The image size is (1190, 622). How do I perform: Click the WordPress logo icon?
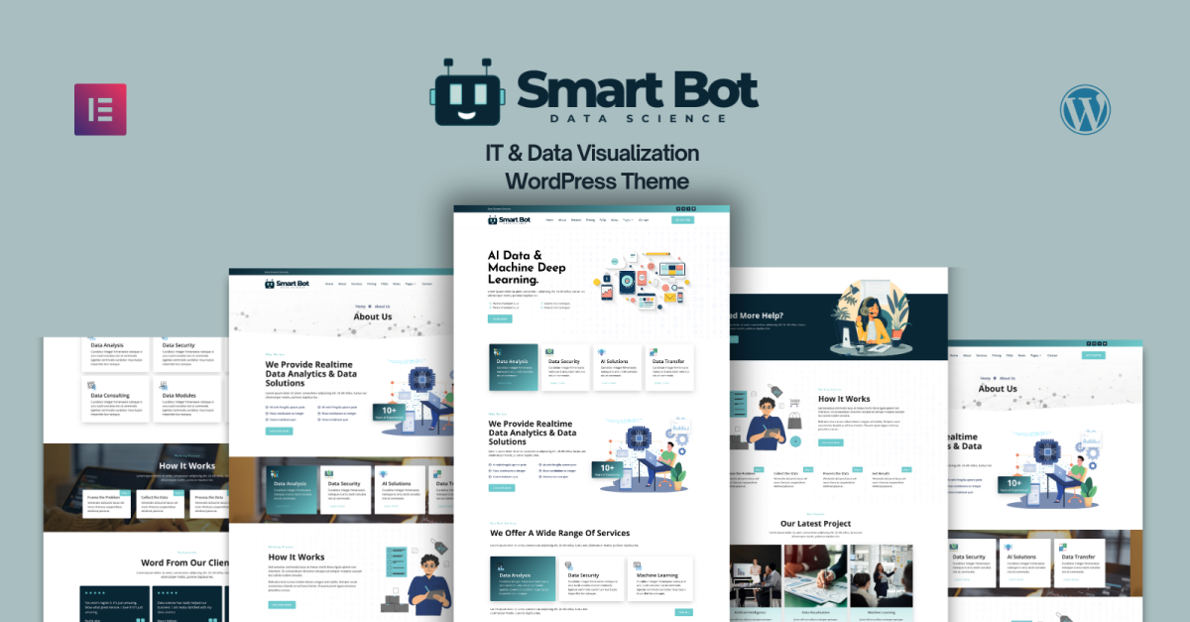coord(1085,109)
